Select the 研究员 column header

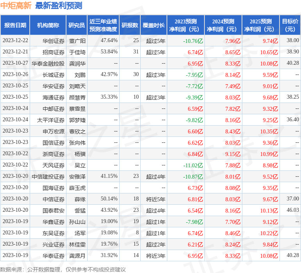[77, 25]
